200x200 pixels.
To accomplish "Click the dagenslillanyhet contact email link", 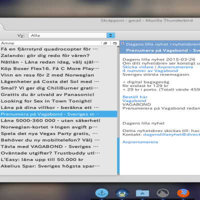I will point(171,134).
